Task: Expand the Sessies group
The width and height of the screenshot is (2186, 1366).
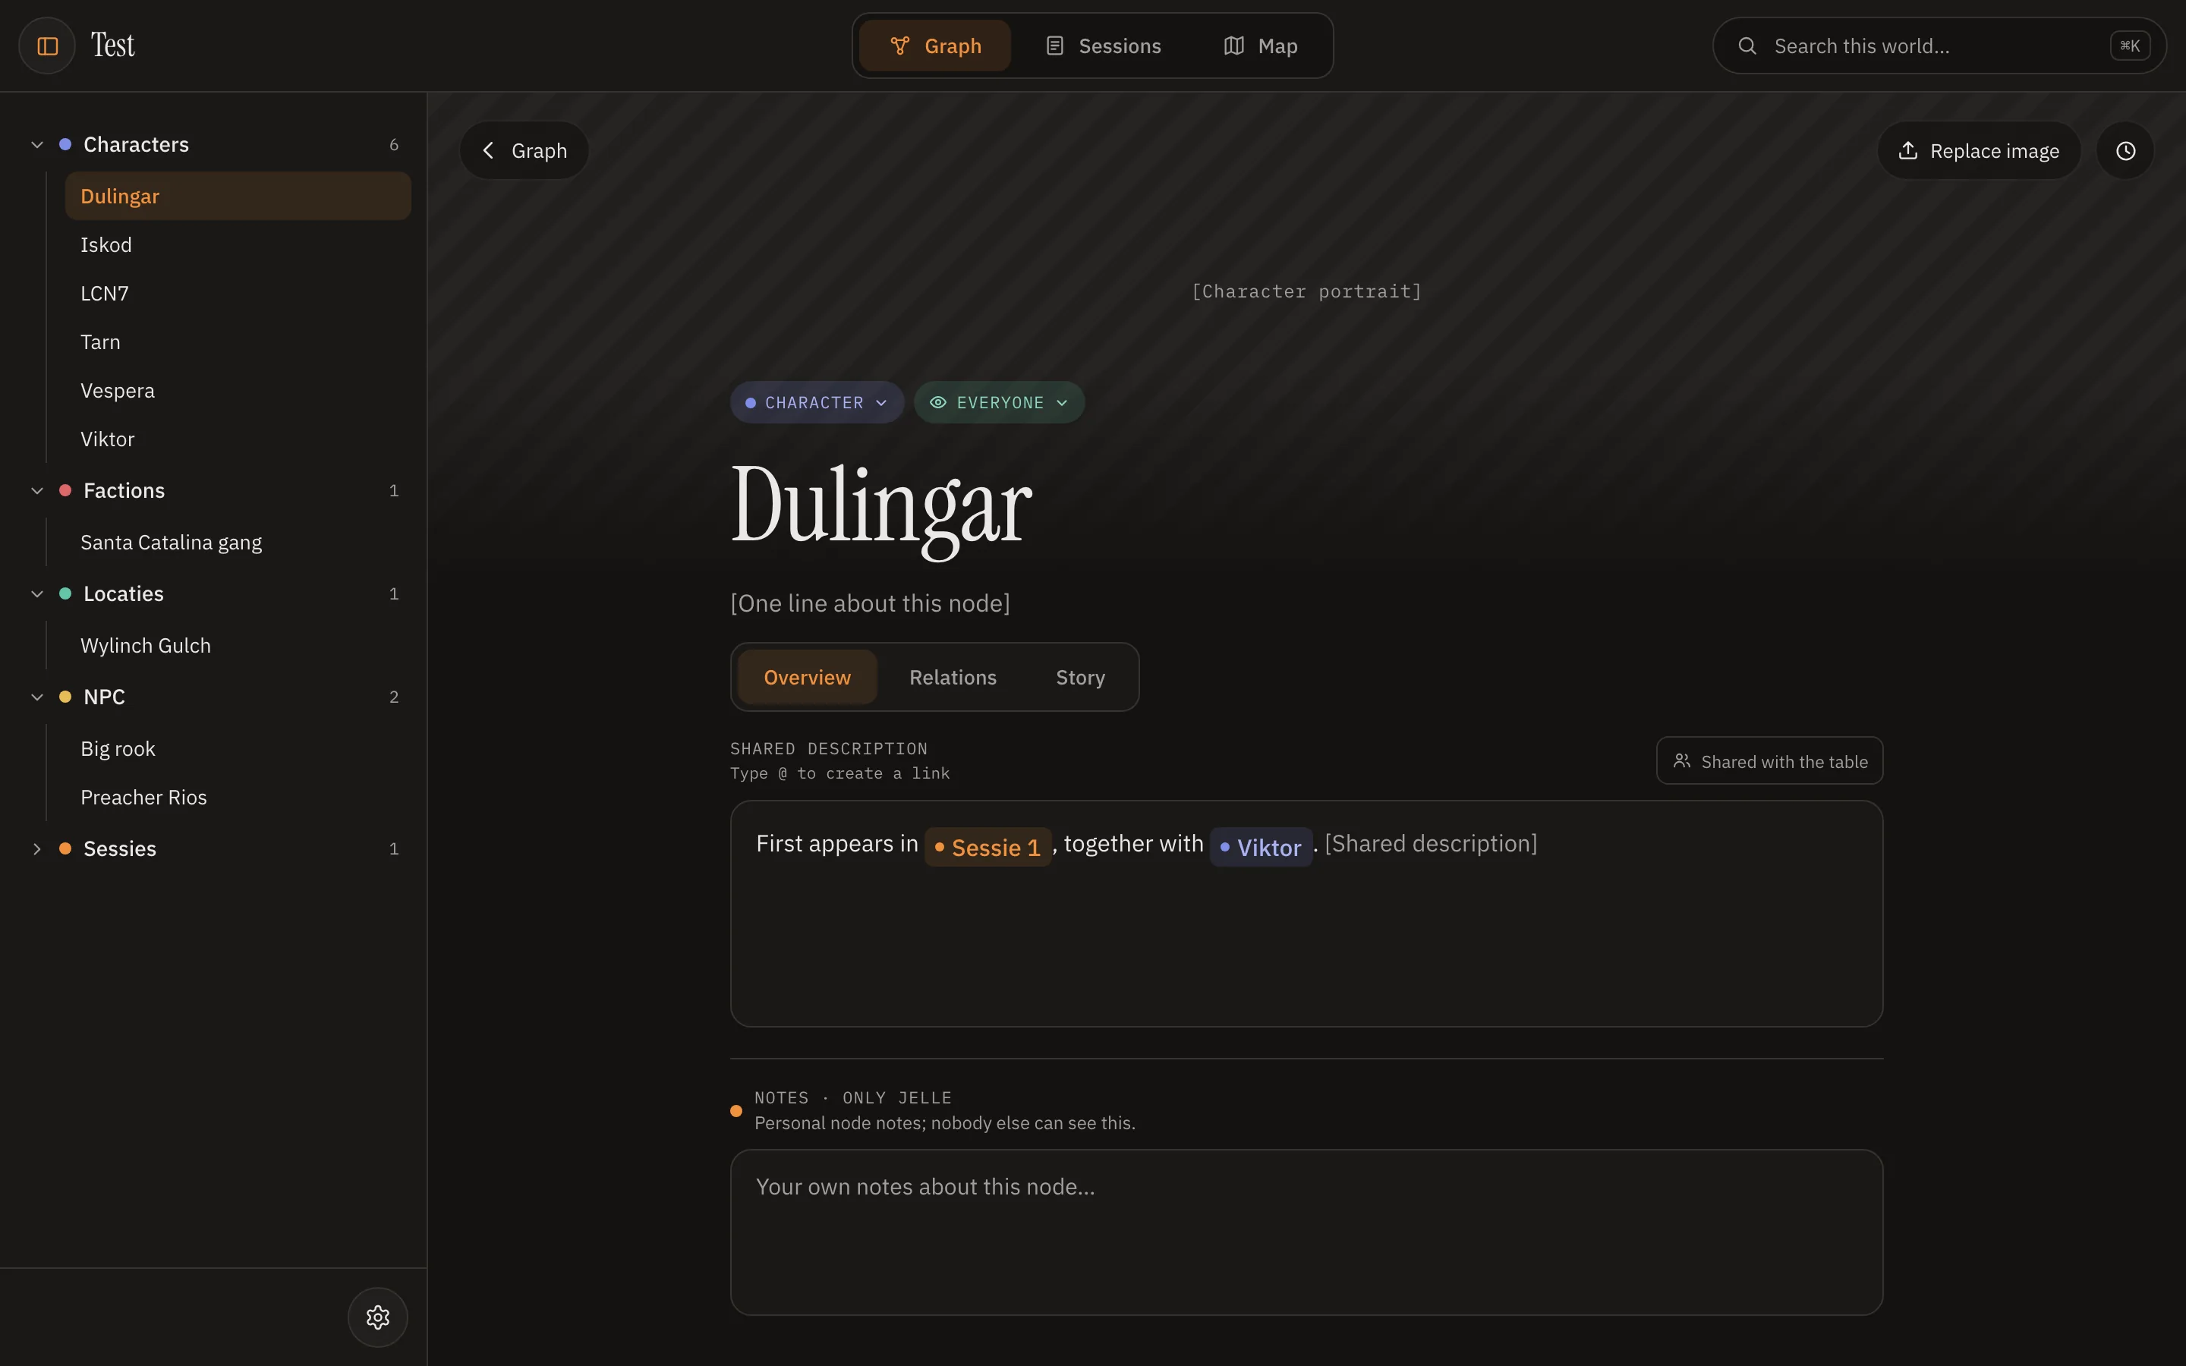Action: click(x=37, y=848)
